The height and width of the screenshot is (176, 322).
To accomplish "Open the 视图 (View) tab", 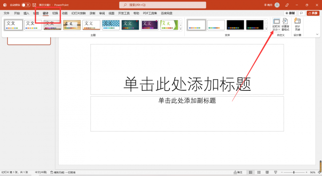I will point(111,13).
